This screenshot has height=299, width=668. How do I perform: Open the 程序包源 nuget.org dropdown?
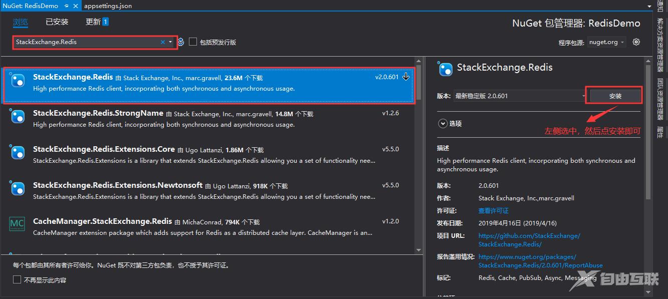coord(607,42)
